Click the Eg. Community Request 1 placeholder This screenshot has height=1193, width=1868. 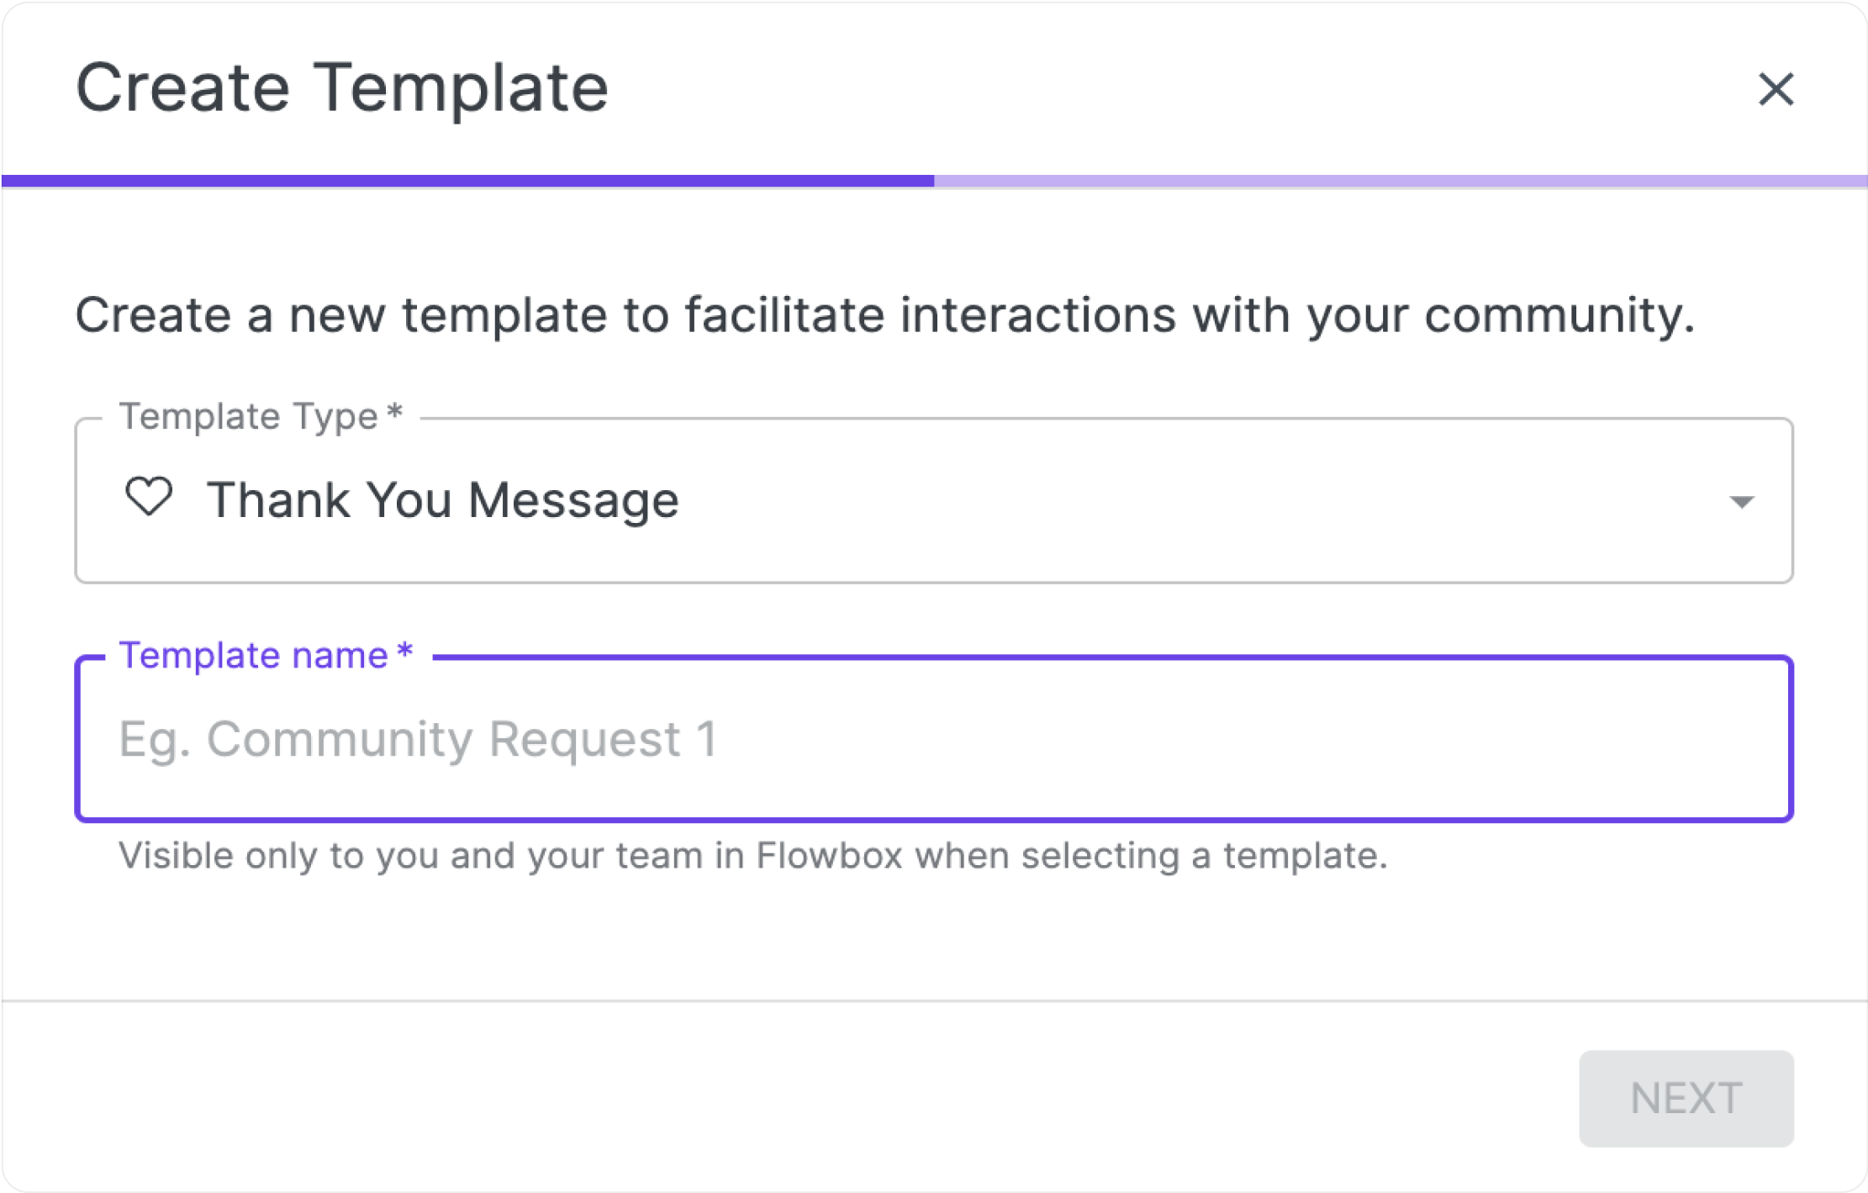pos(418,739)
